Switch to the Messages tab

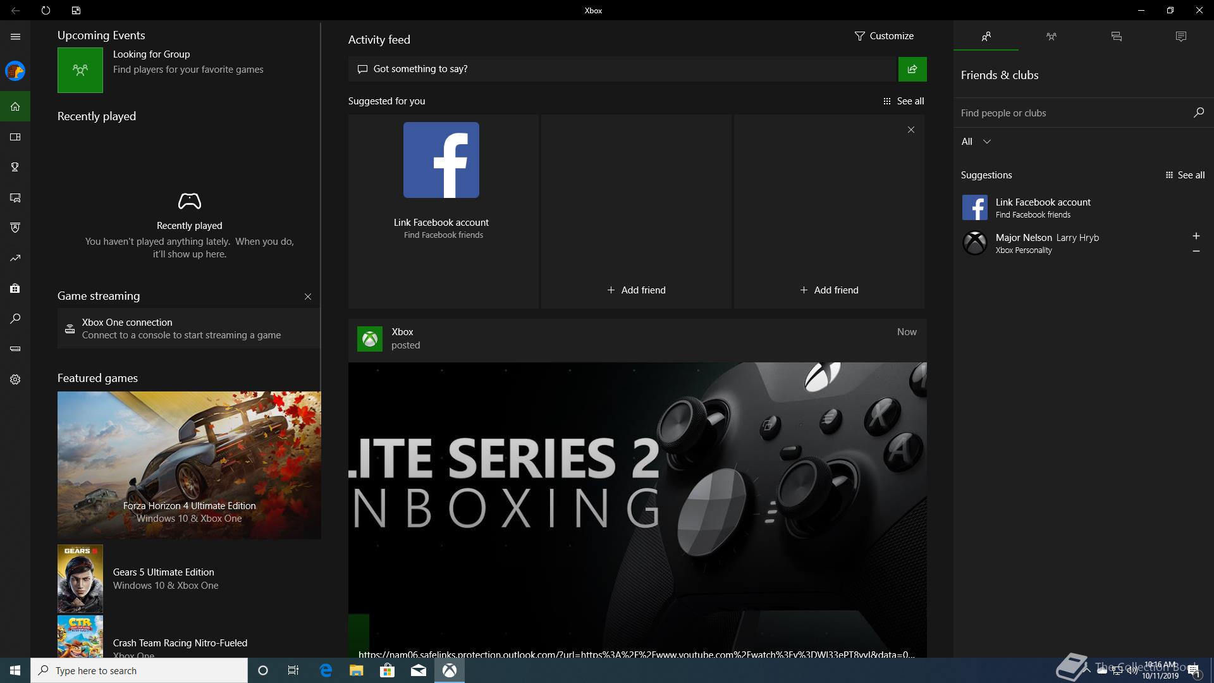click(x=1116, y=37)
